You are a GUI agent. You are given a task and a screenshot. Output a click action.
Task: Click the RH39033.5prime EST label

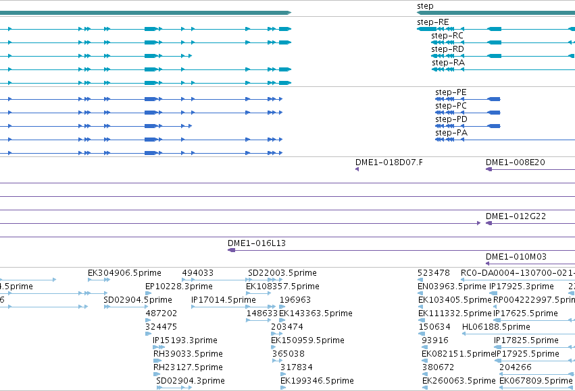click(x=188, y=354)
